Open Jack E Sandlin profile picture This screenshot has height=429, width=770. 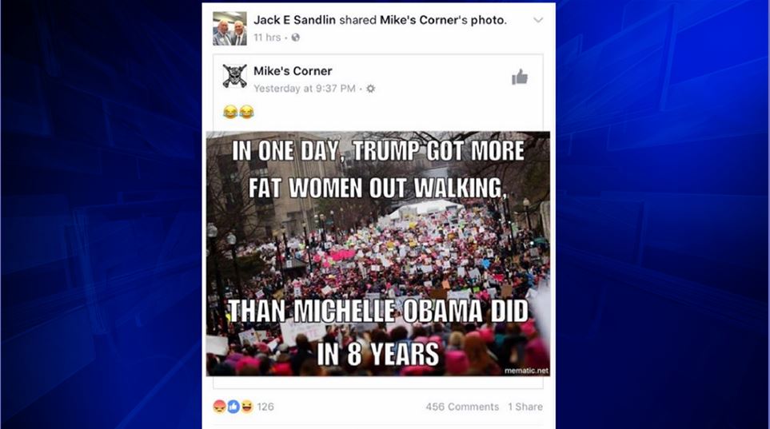(x=229, y=29)
